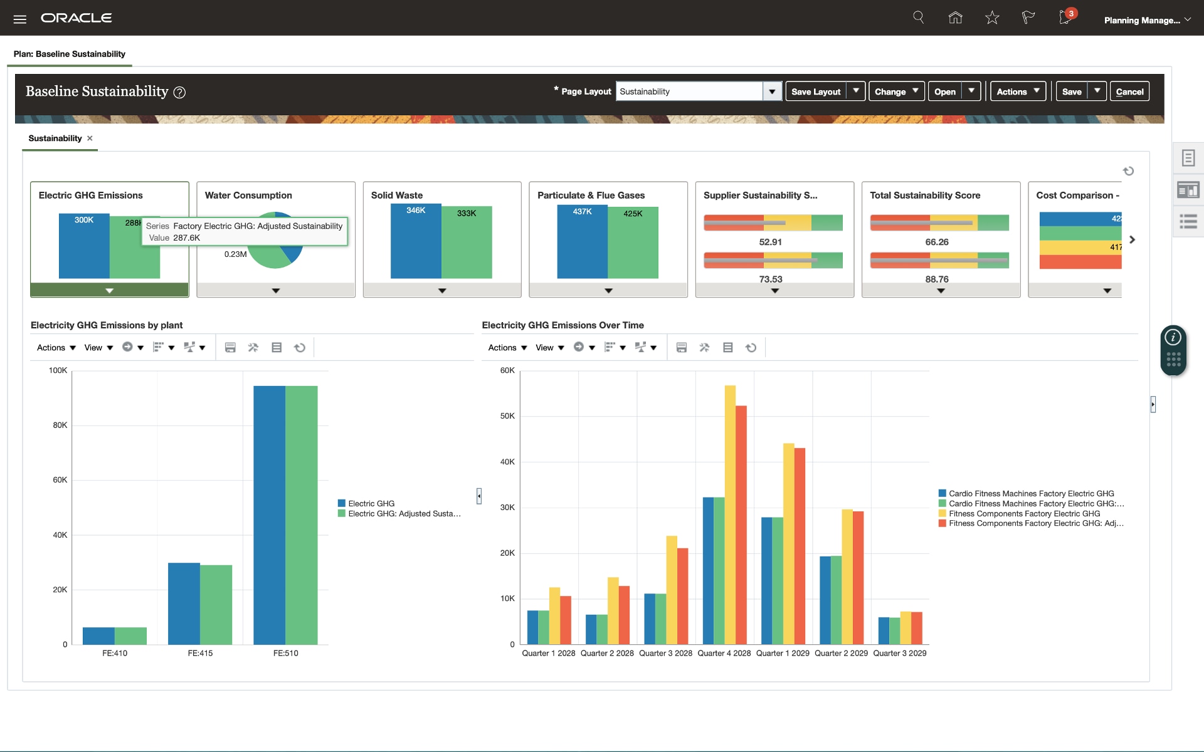Click the help icon beside Baseline Sustainability
The height and width of the screenshot is (752, 1204).
179,93
